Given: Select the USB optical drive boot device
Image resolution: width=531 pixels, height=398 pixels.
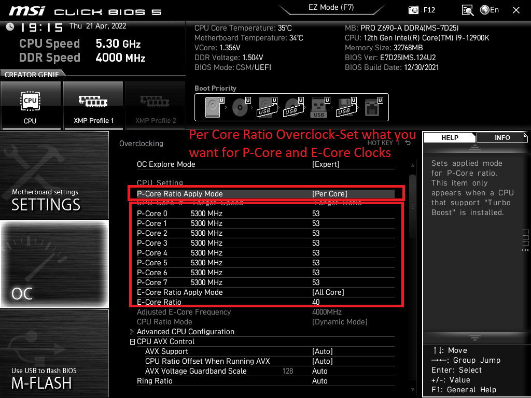Looking at the screenshot, I should (x=294, y=107).
